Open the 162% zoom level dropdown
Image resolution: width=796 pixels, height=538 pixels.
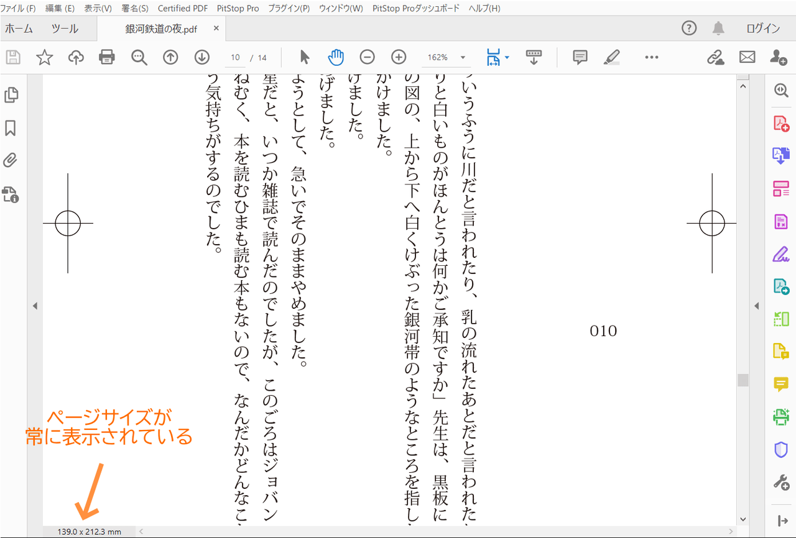[463, 58]
